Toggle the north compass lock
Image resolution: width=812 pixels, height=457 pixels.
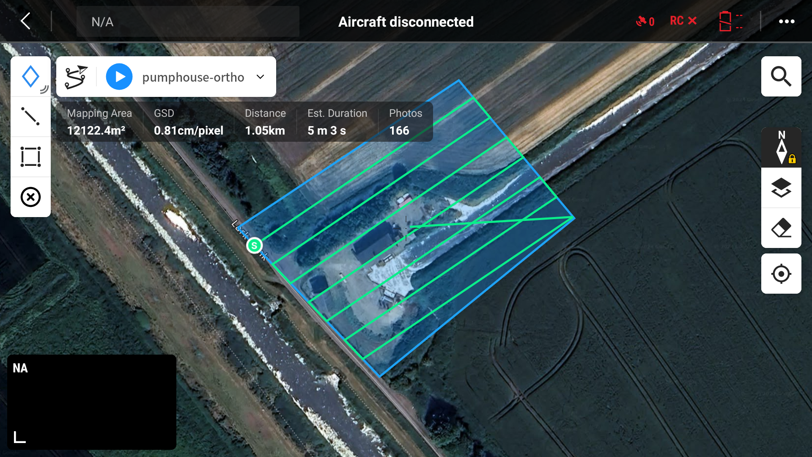point(781,148)
